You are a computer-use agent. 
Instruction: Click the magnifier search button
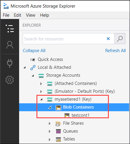[x=120, y=39]
